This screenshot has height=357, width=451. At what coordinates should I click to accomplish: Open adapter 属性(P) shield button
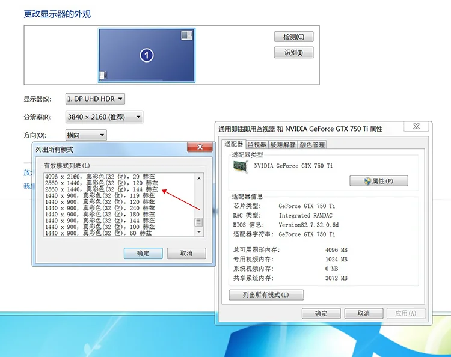[378, 181]
